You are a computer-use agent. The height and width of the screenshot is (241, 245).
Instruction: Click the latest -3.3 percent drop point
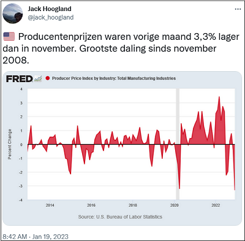235,190
